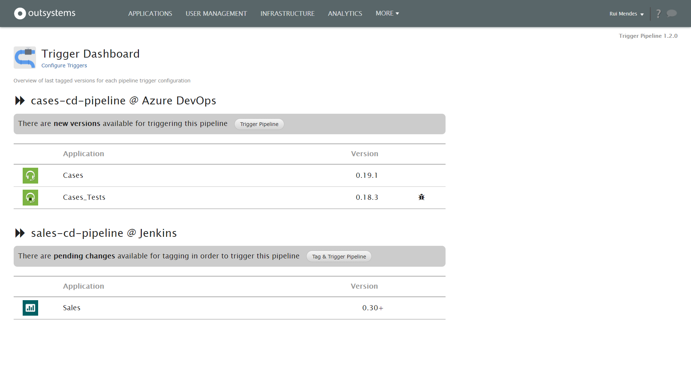The image size is (691, 370).
Task: Click the fast-forward icon beside cases-cd-pipeline
Action: tap(20, 101)
